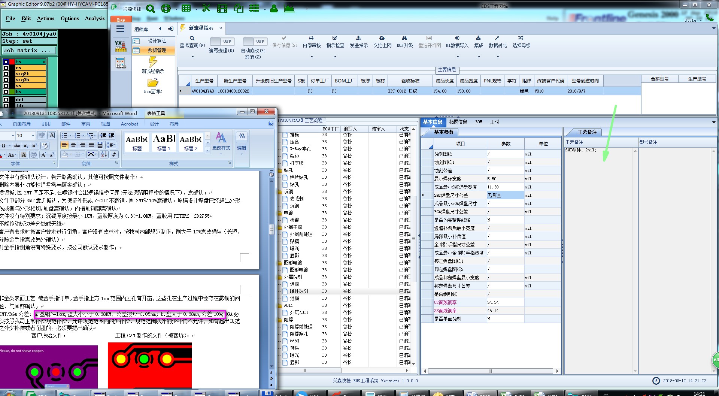Click the green scissors icon in EDS toolbar
The width and height of the screenshot is (719, 396).
[x=206, y=8]
